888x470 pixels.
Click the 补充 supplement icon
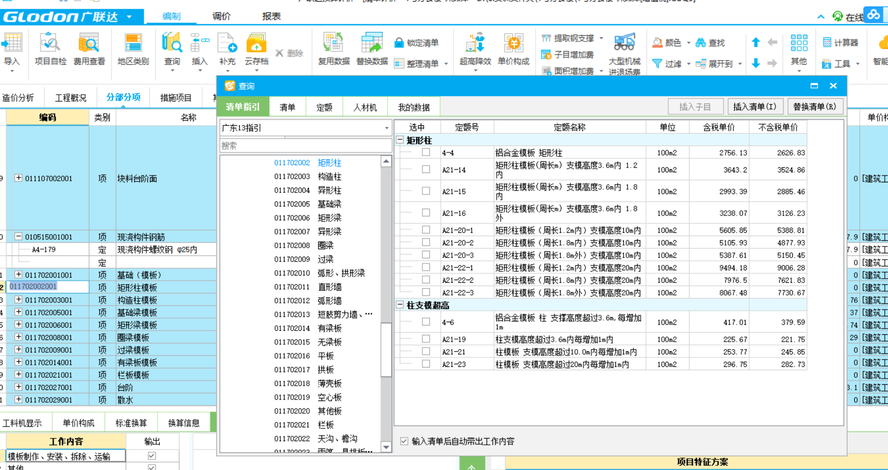(227, 43)
